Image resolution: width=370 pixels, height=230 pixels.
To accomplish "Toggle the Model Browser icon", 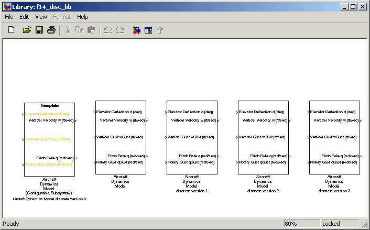I will [x=148, y=30].
